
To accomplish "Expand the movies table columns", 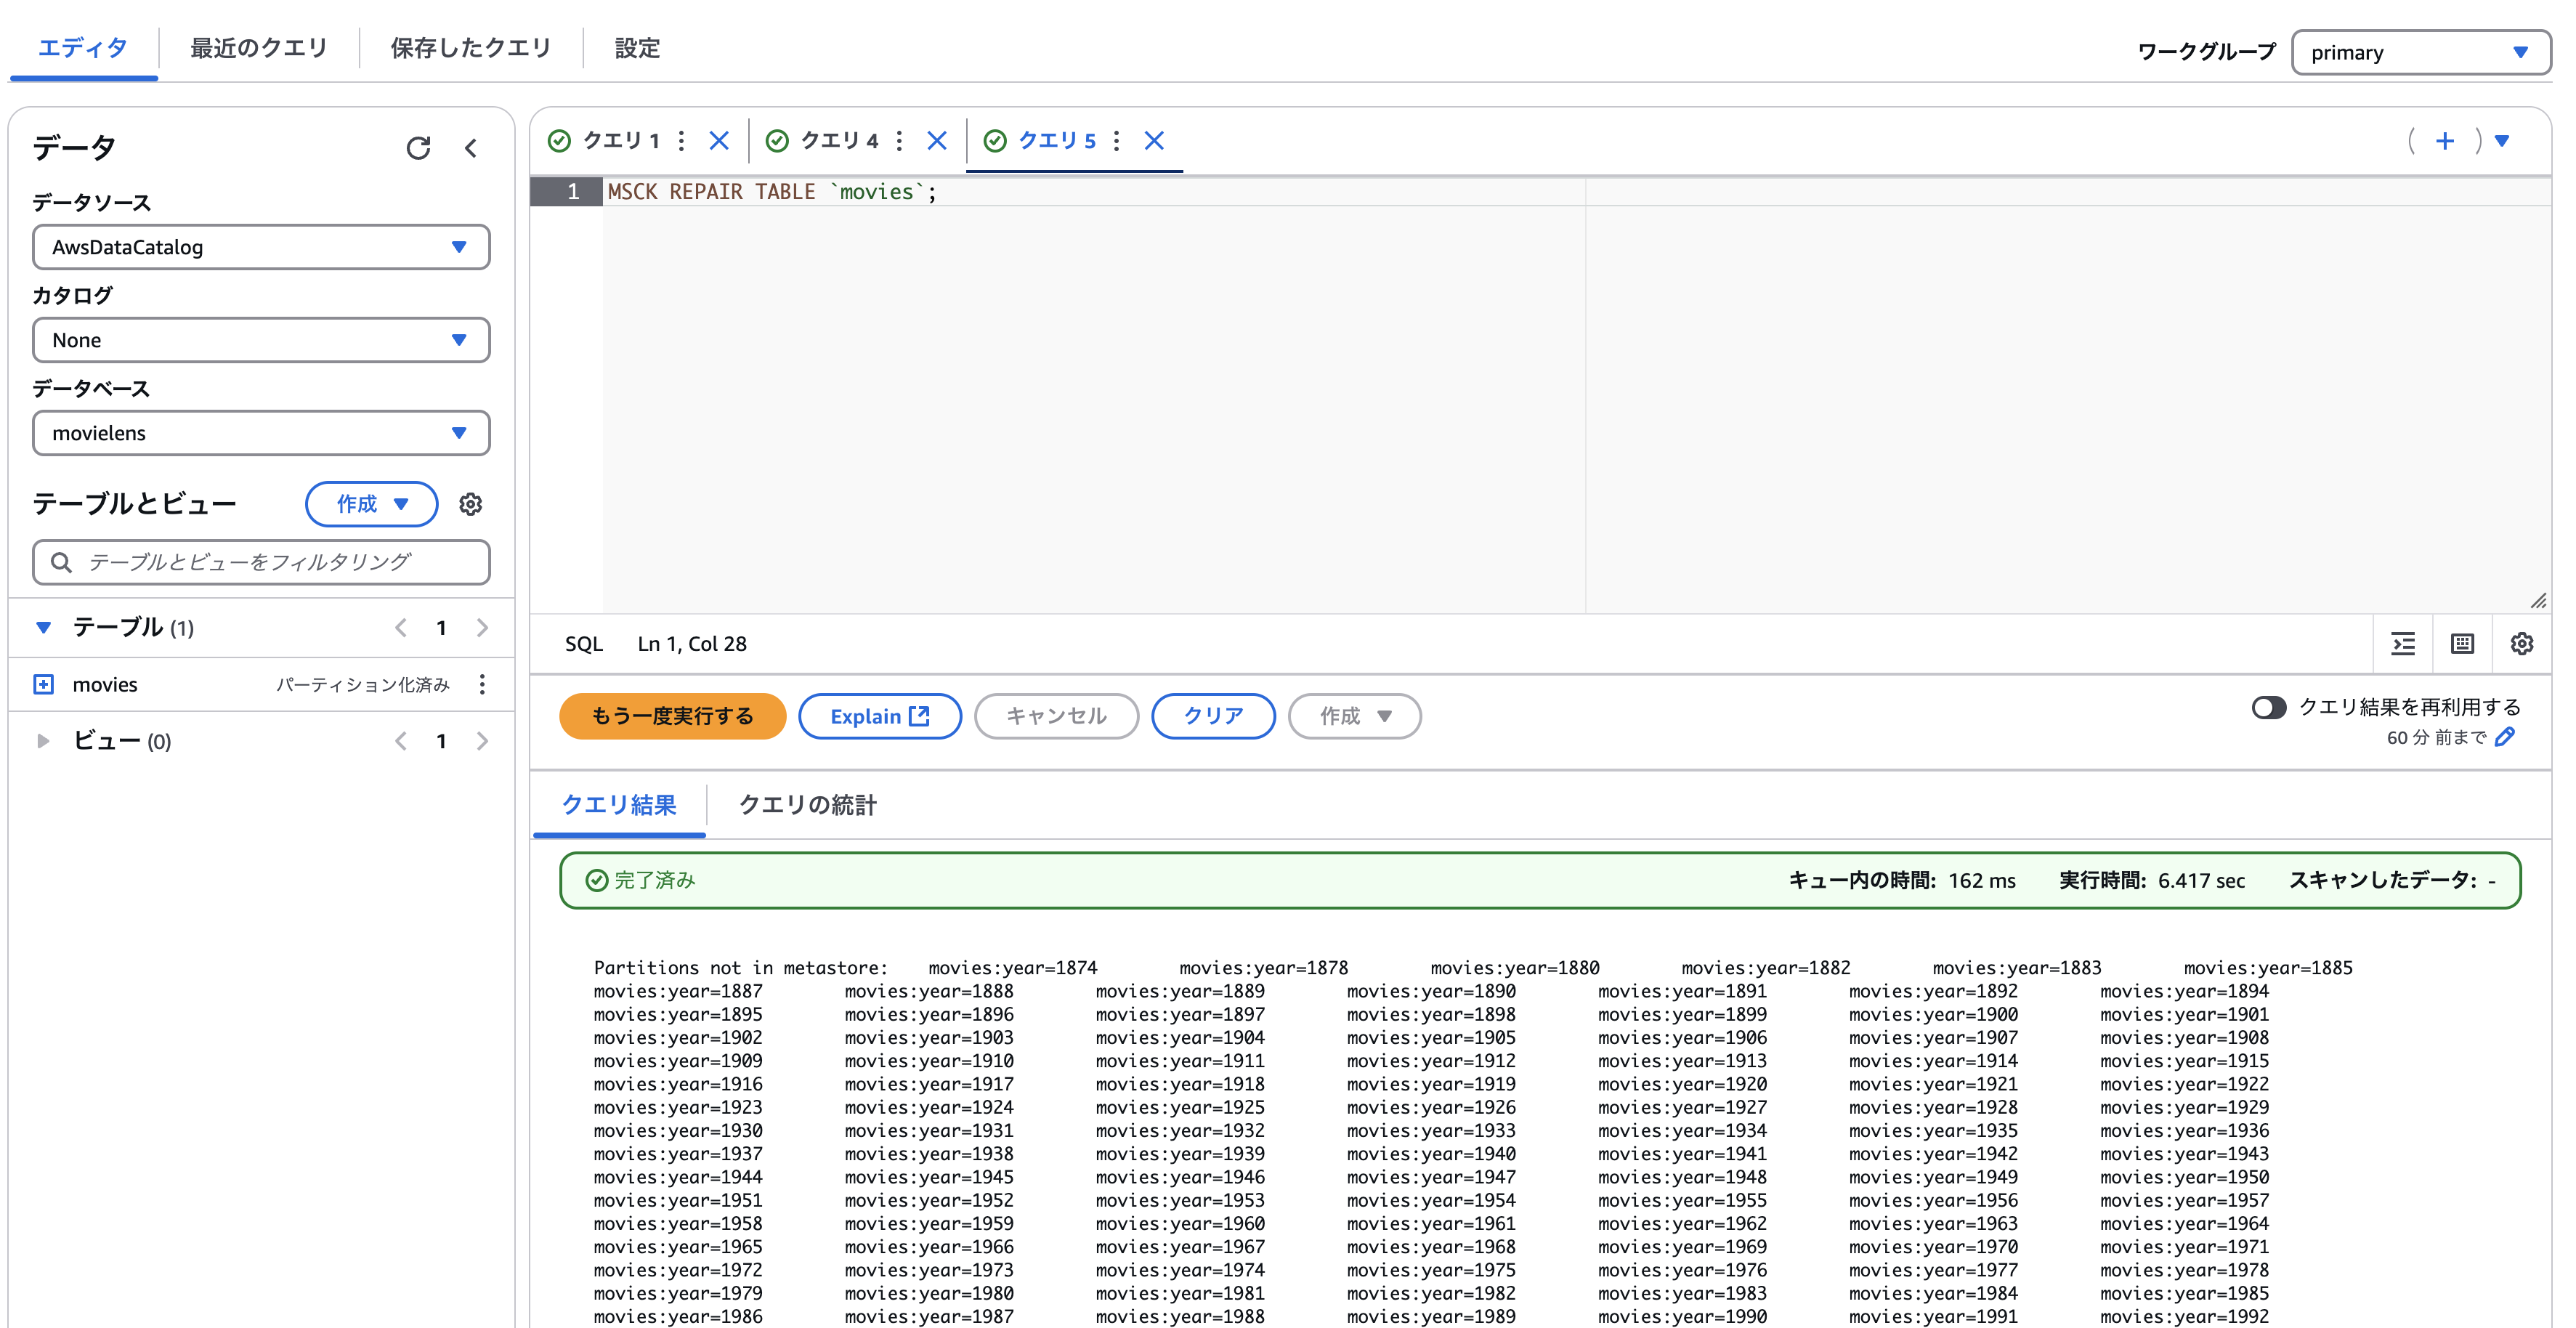I will coord(43,684).
